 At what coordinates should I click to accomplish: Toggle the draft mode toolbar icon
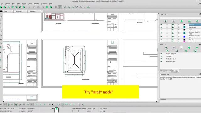pyautogui.click(x=60, y=7)
